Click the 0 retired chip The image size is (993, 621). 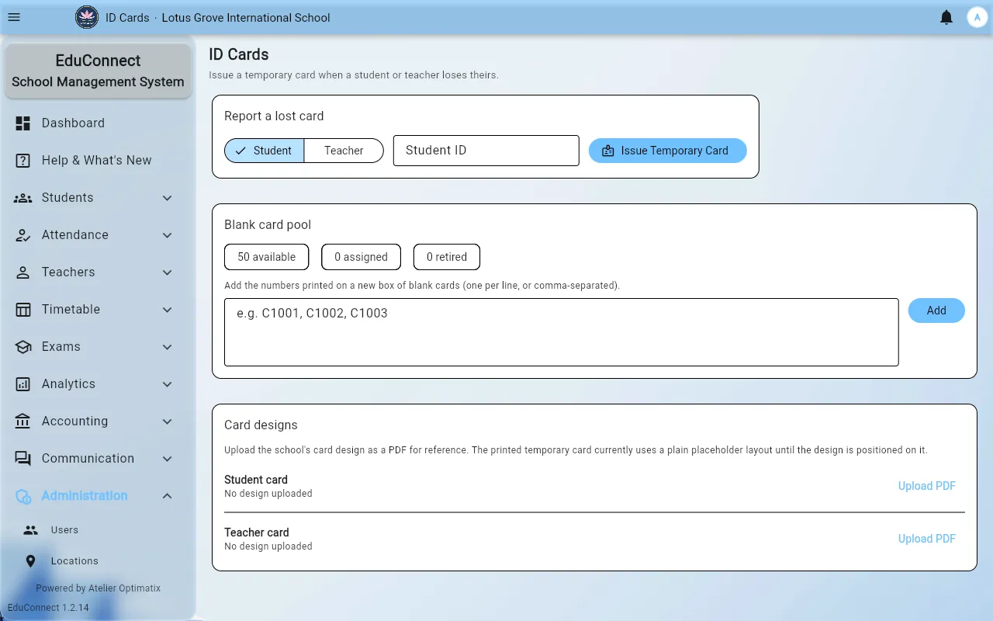click(447, 257)
